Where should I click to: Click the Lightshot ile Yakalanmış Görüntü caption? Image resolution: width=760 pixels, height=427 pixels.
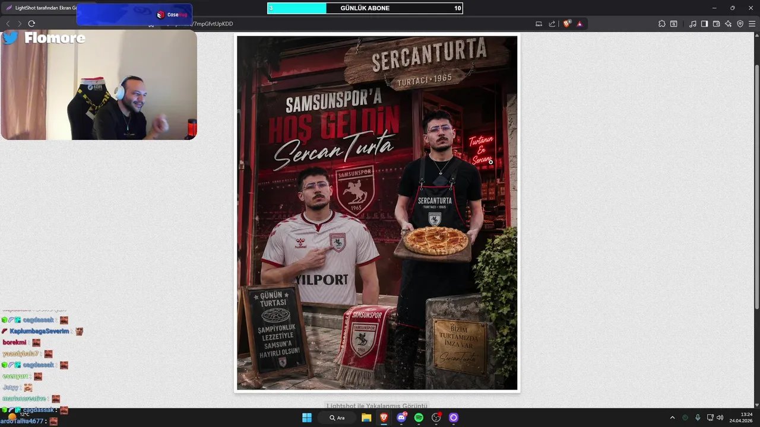click(x=377, y=406)
